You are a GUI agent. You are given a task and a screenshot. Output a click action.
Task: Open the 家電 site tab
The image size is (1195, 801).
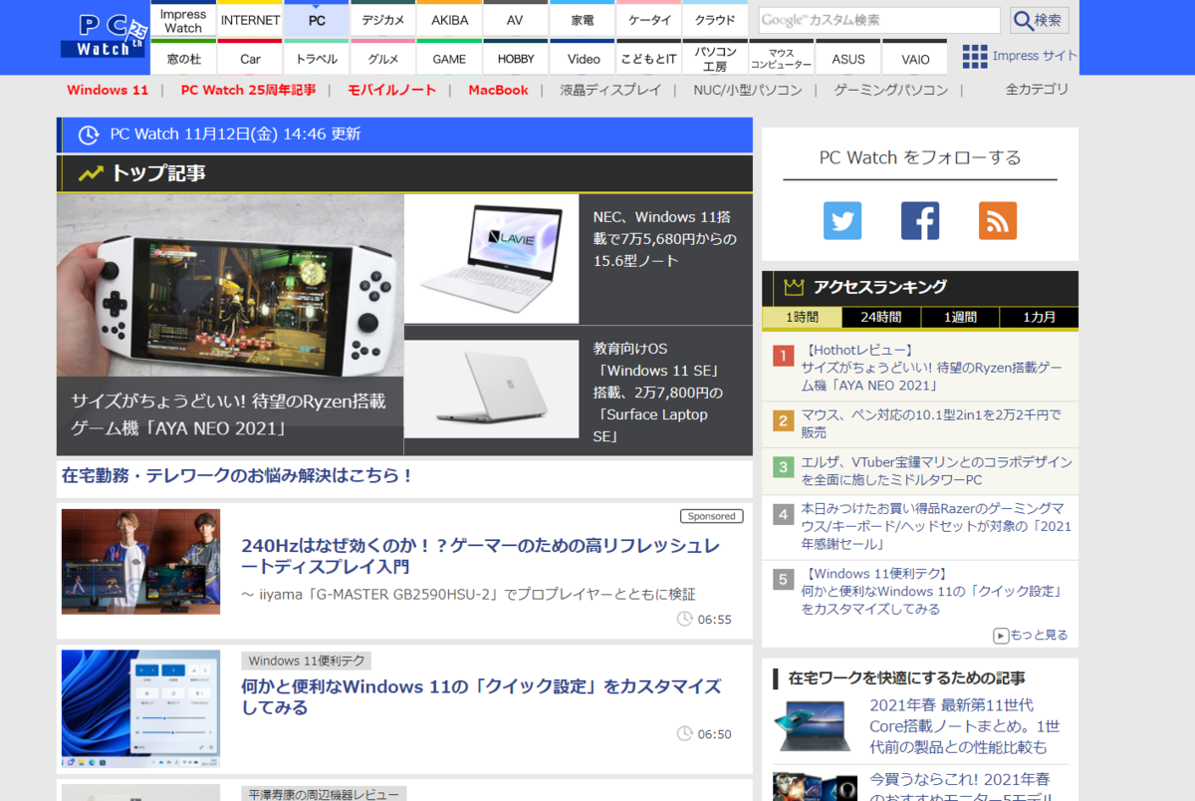tap(583, 20)
